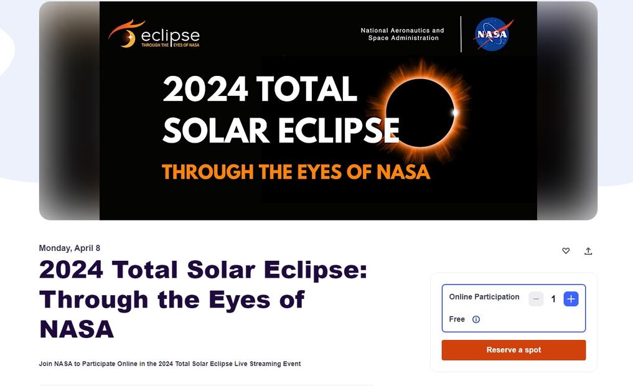The height and width of the screenshot is (386, 633).
Task: Click the eclipse logo in banner corner
Action: pyautogui.click(x=154, y=34)
